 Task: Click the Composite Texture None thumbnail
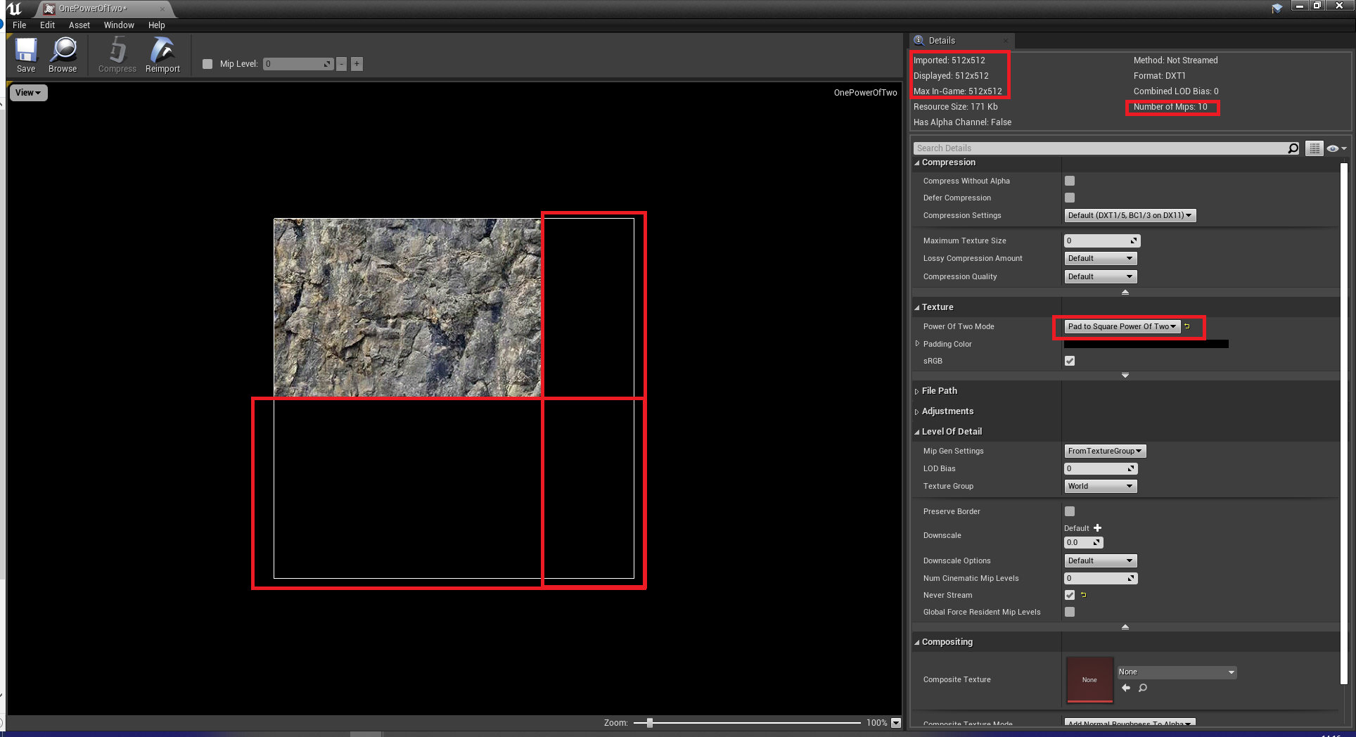click(1089, 680)
